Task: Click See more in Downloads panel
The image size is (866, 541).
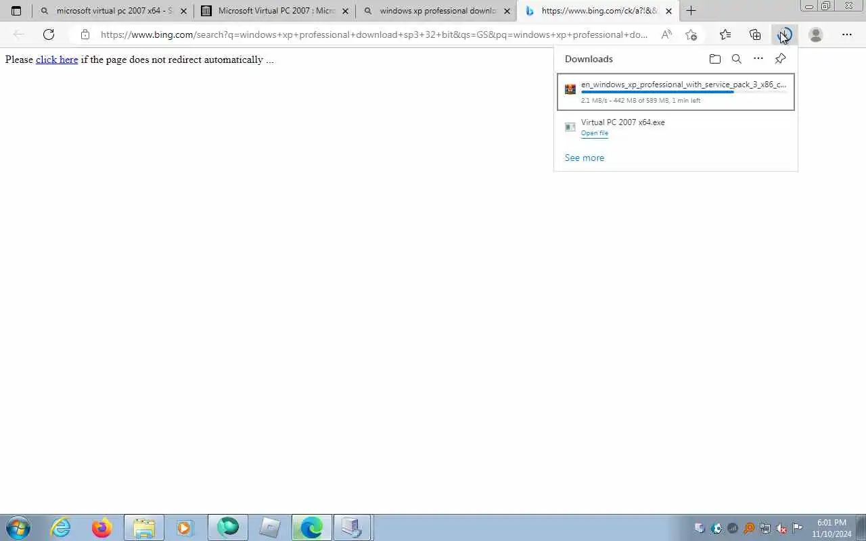Action: click(585, 158)
